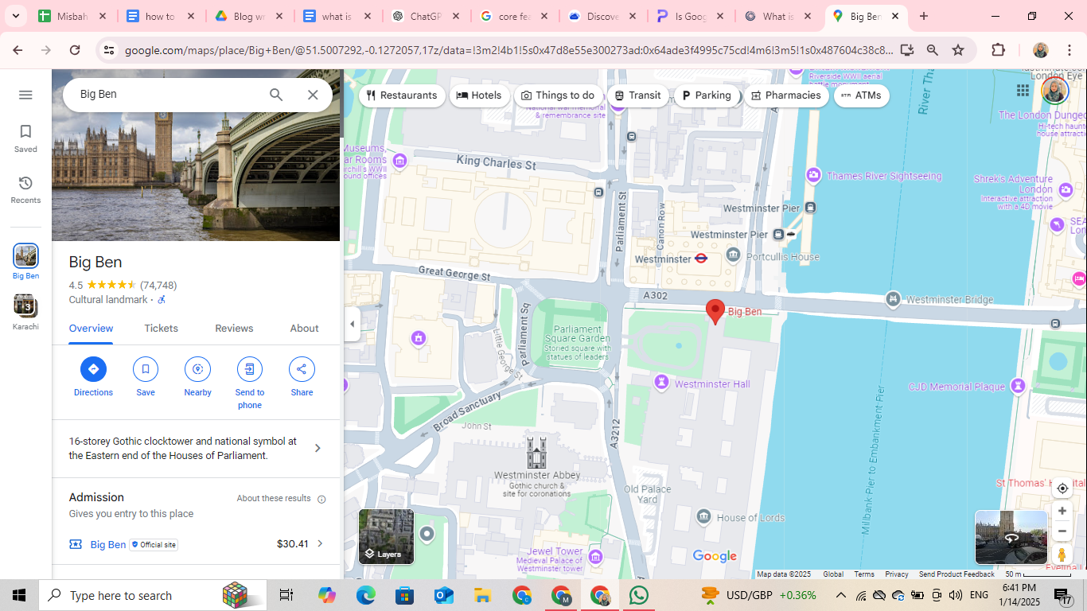Search Nearby Big Ben
Screen dimensions: 1087x611
197,376
